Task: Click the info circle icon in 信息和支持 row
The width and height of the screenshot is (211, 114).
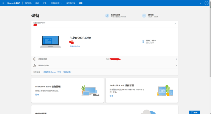Action: (35, 59)
